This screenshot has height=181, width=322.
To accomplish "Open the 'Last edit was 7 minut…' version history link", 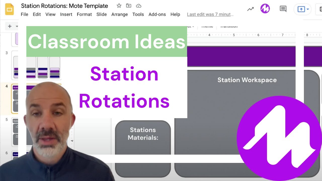I will 210,14.
